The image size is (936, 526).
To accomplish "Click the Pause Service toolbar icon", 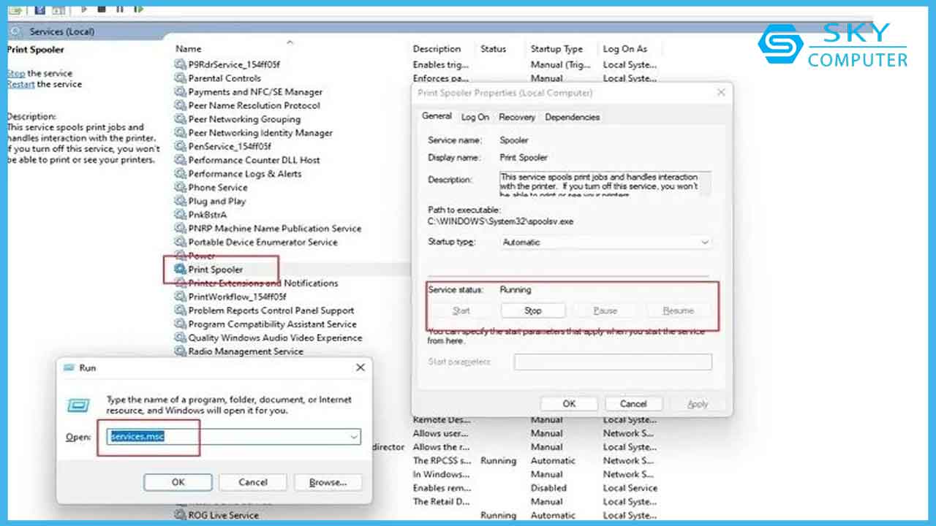I will click(x=120, y=9).
